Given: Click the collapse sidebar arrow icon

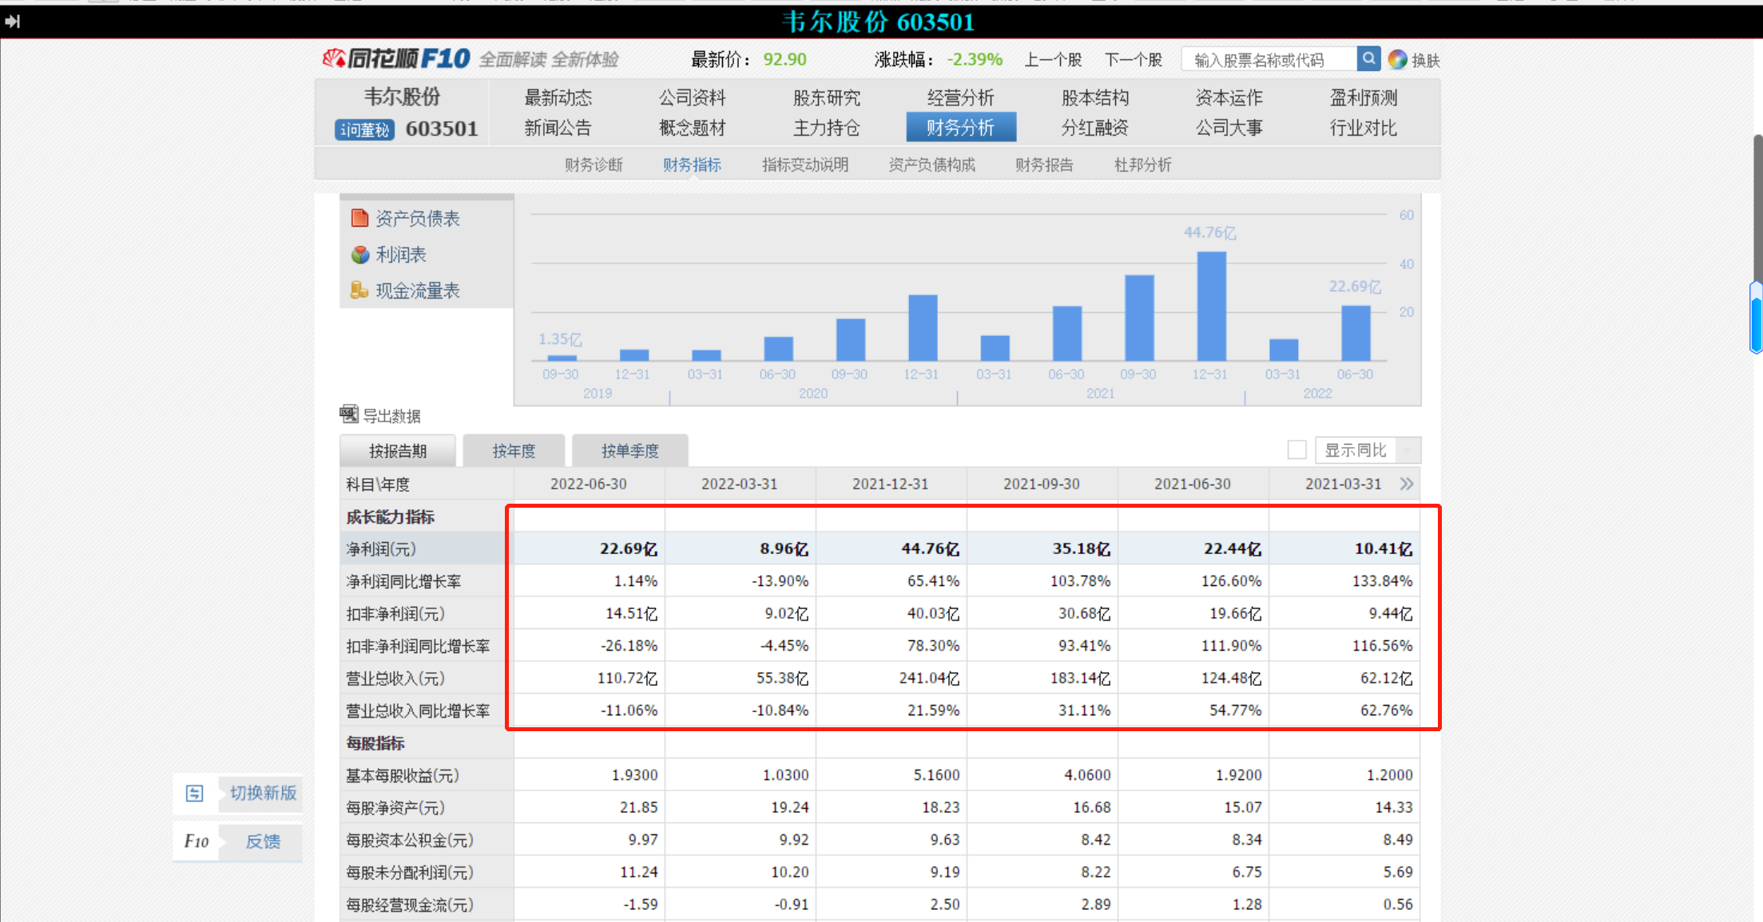Looking at the screenshot, I should (x=12, y=22).
